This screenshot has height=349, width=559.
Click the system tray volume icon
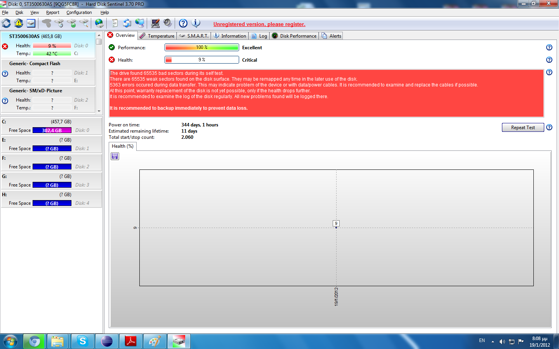pyautogui.click(x=502, y=342)
